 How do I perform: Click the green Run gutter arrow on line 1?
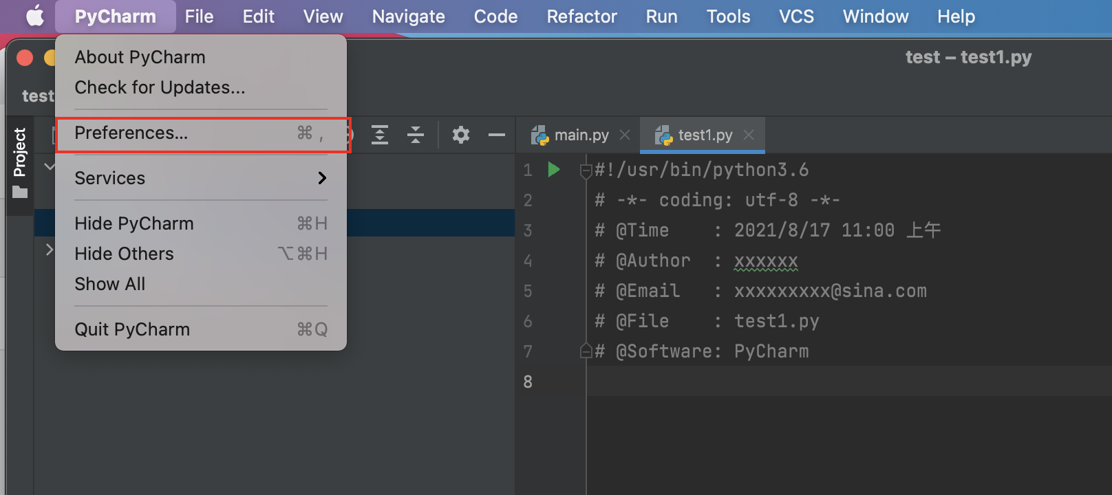(554, 169)
